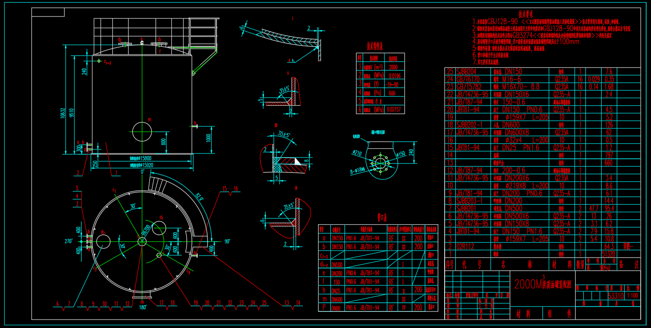Click part callout number 19
The width and height of the screenshot is (651, 328).
[195, 303]
